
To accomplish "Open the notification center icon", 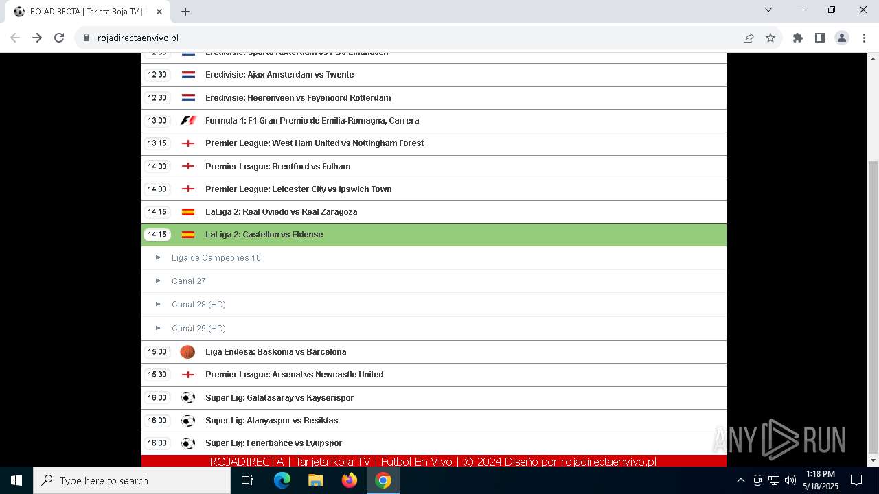I will [x=856, y=480].
